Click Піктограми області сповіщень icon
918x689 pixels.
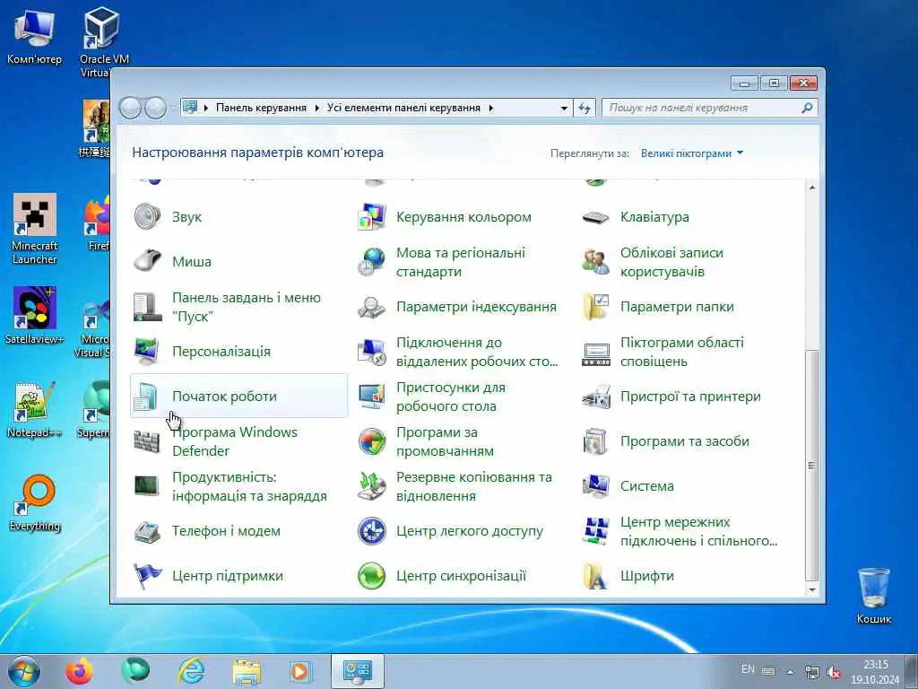(596, 353)
